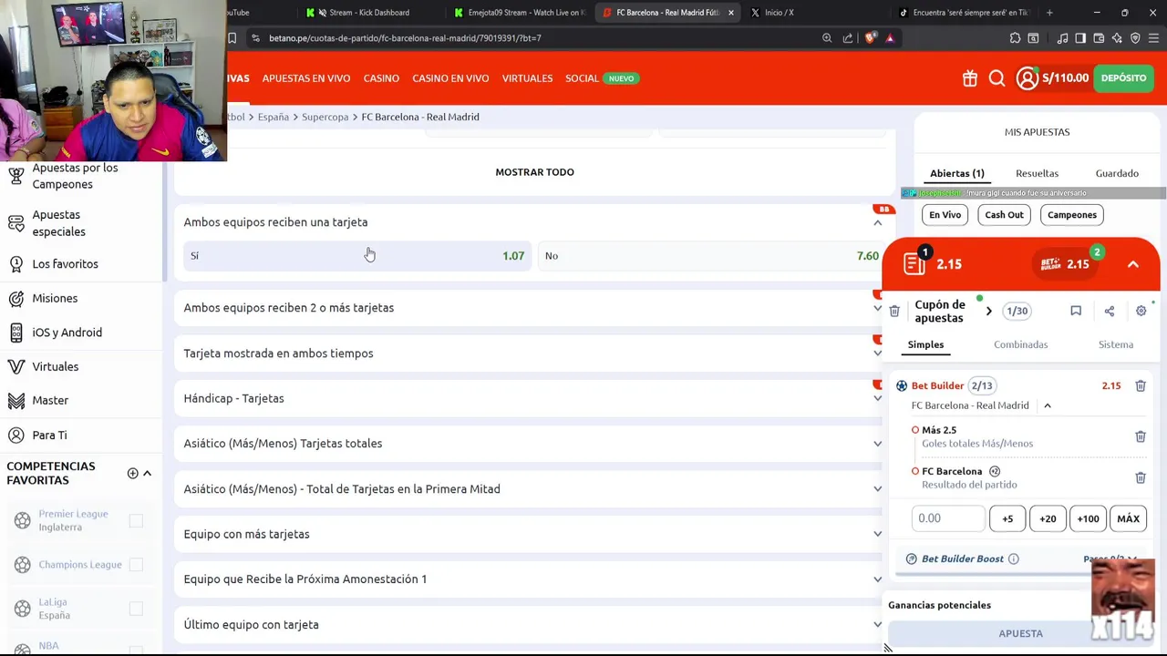Select the Simples tab in coupon
The image size is (1167, 656).
click(x=925, y=344)
